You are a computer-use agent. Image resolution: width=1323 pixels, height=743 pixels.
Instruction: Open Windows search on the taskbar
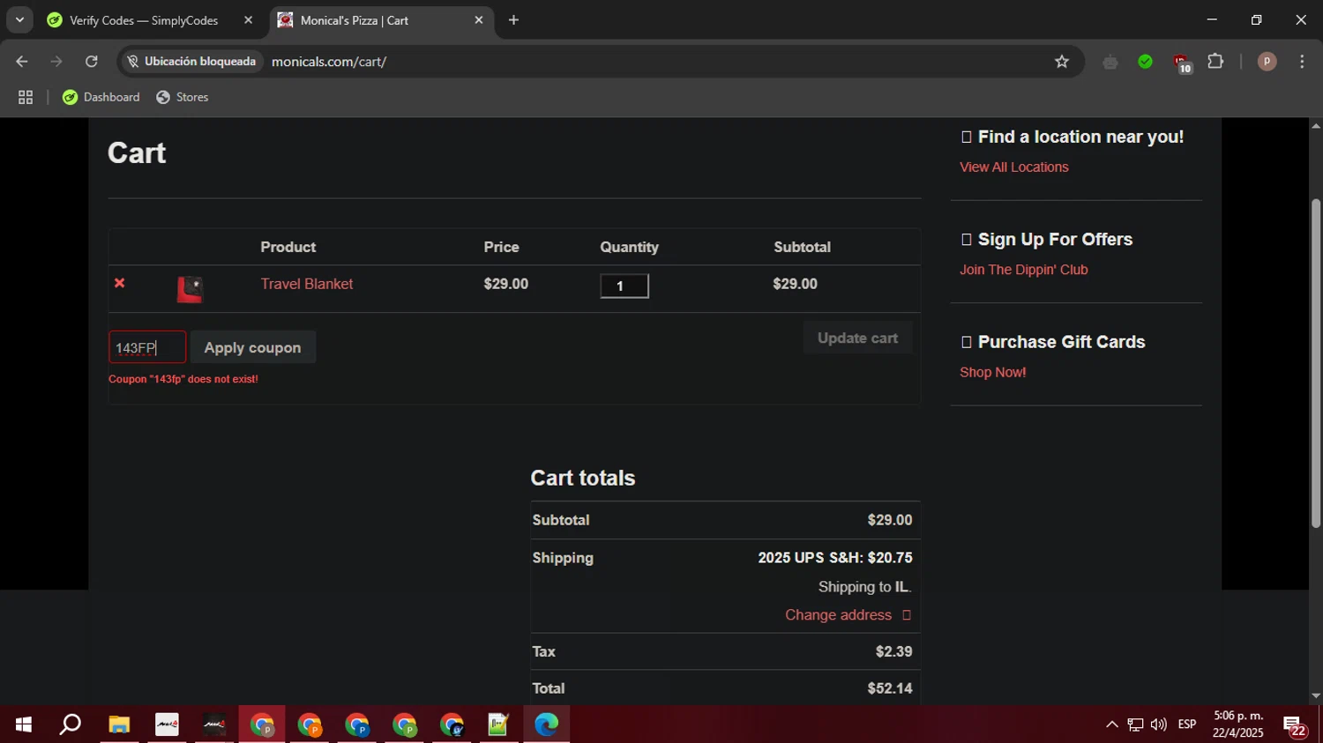[x=71, y=724]
